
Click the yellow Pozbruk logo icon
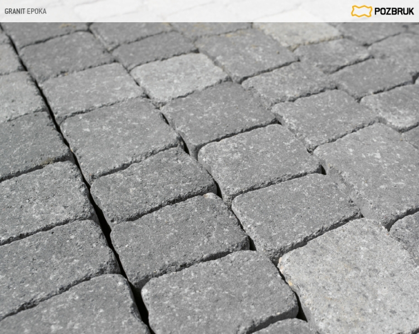click(x=361, y=11)
